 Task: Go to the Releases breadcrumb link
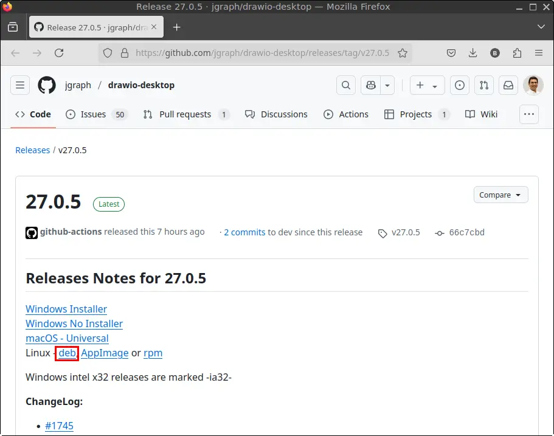pos(32,150)
